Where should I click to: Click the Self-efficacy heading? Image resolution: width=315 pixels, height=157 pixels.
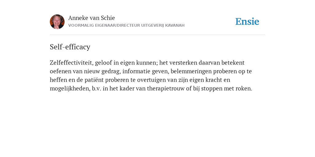pyautogui.click(x=70, y=47)
